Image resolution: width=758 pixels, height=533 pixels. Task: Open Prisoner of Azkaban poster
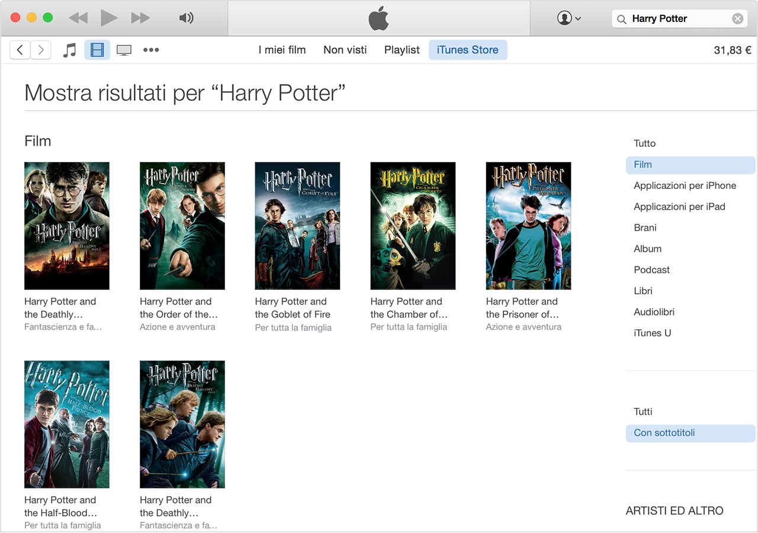pos(528,226)
